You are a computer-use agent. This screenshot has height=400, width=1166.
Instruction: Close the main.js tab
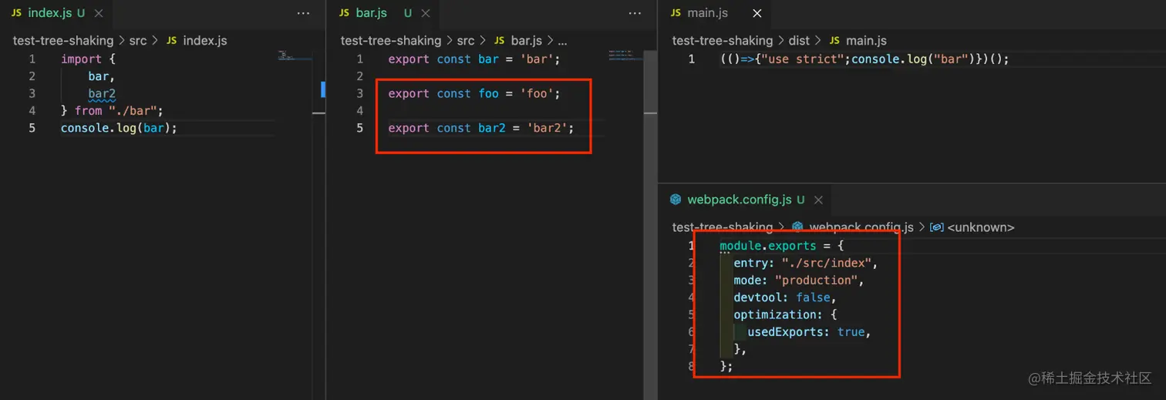(757, 13)
